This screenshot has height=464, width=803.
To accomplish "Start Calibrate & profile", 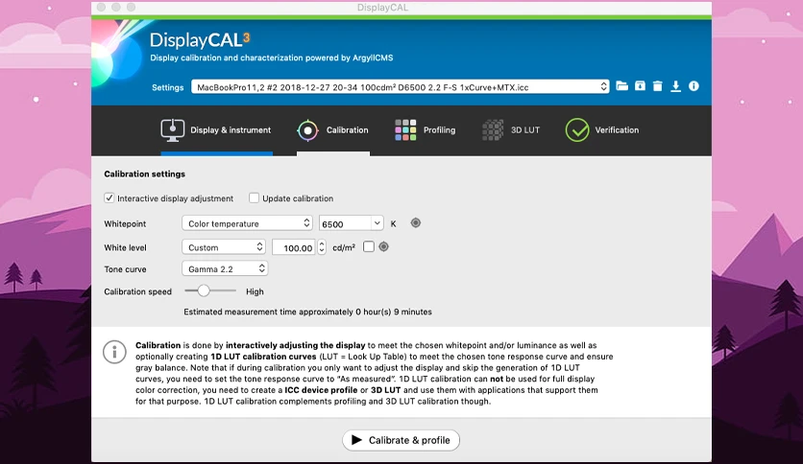I will tap(401, 440).
